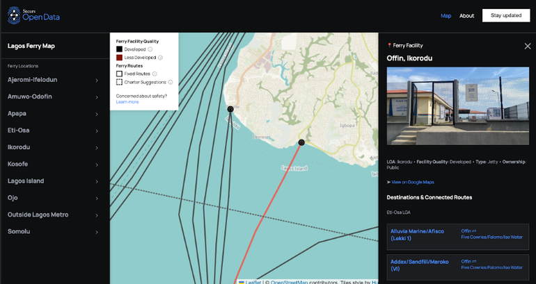Viewport: 536px width, 284px height.
Task: Click info icon beside Less Developed
Action: click(x=160, y=58)
